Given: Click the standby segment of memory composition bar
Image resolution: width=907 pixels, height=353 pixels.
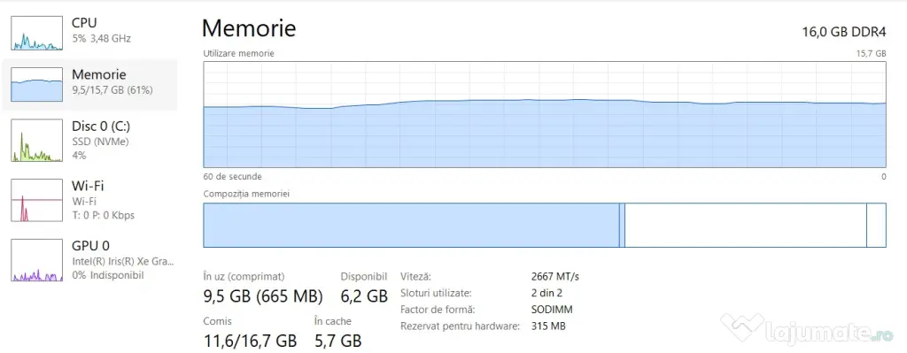Looking at the screenshot, I should coord(746,226).
